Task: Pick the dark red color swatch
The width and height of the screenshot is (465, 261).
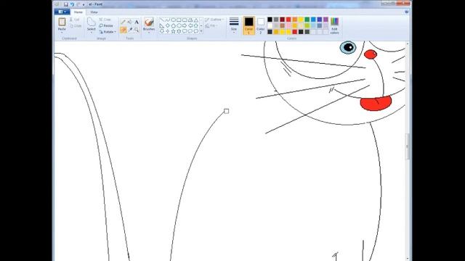Action: tap(283, 20)
